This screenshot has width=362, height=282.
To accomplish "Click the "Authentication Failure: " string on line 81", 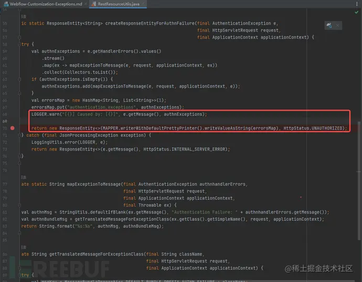I will 206,212.
